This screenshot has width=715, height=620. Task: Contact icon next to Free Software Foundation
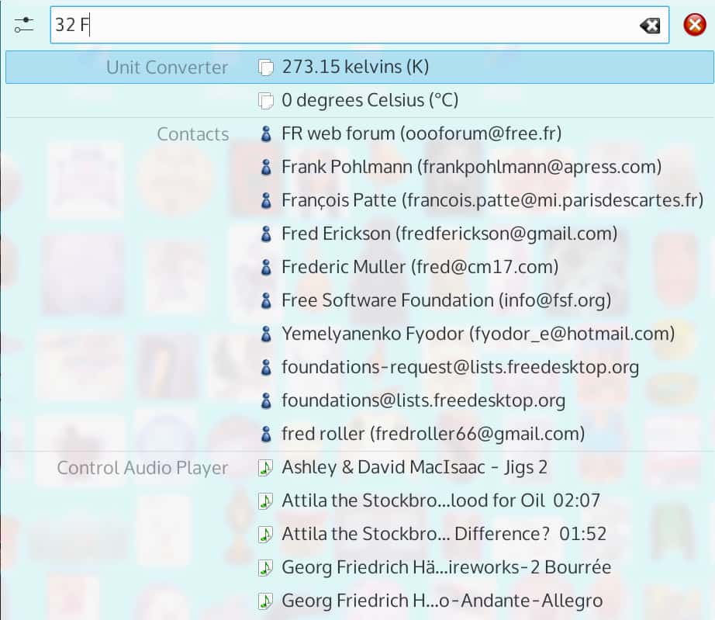click(x=266, y=300)
